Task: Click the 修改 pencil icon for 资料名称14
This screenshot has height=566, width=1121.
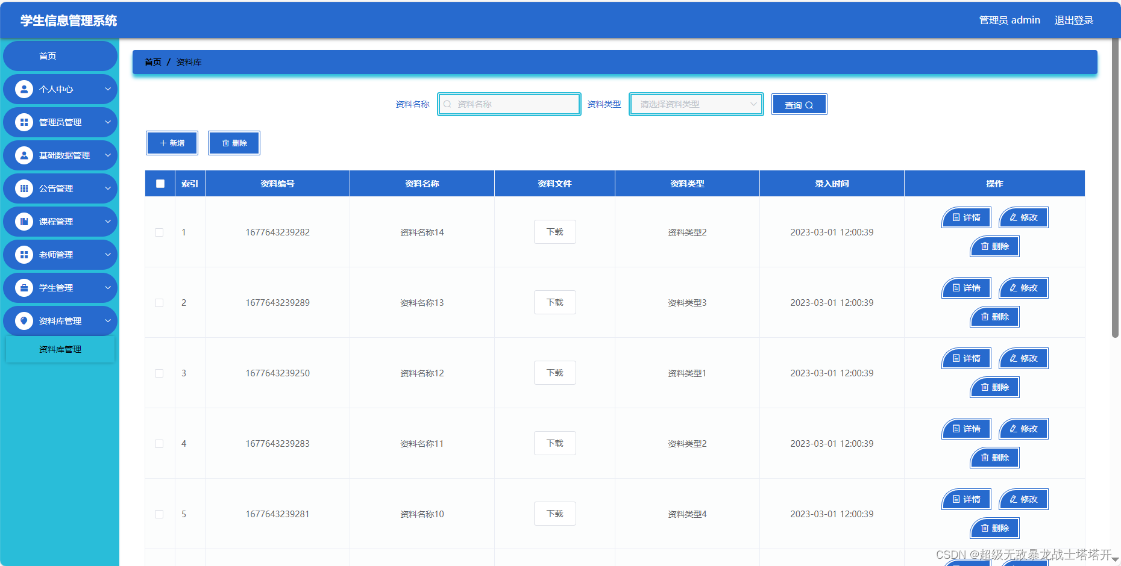Action: [1014, 217]
